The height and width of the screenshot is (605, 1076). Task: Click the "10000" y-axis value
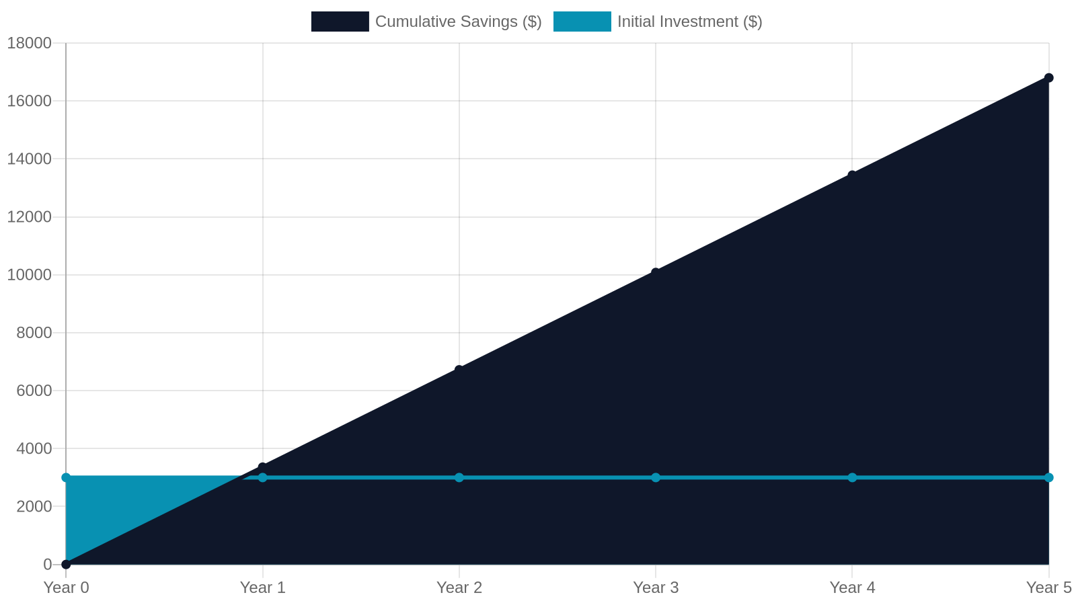[30, 274]
